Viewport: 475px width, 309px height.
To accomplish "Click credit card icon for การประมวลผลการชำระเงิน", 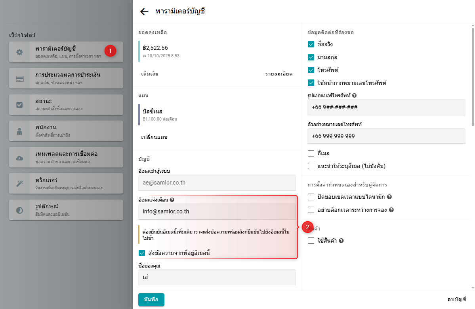I will point(19,79).
